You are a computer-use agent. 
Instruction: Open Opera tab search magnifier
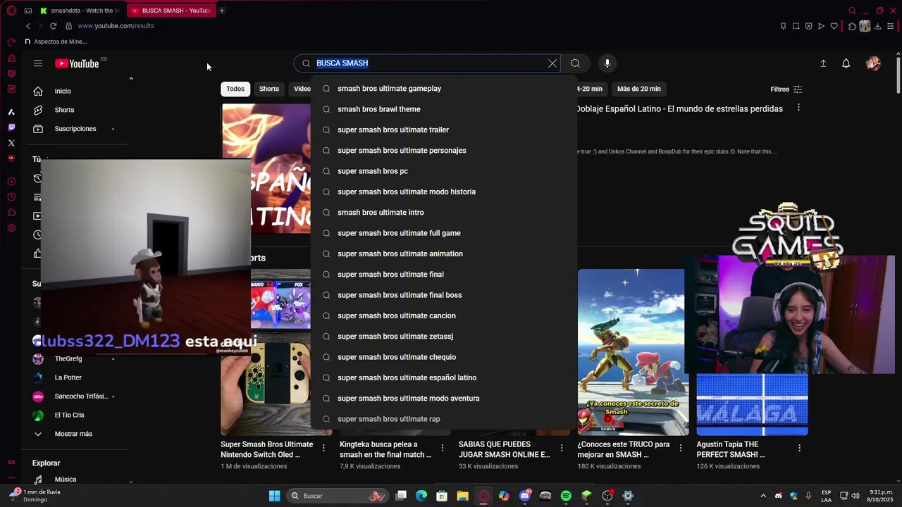point(852,11)
